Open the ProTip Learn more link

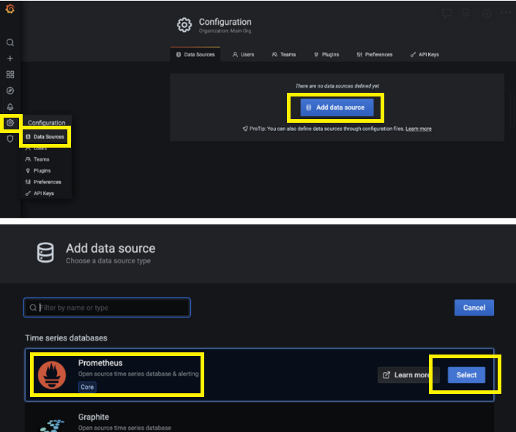click(418, 129)
